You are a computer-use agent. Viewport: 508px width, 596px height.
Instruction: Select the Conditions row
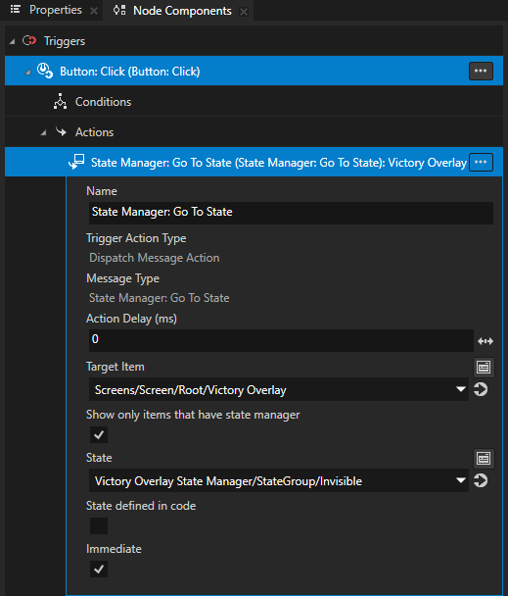click(254, 102)
